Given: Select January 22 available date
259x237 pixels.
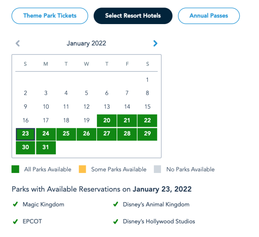Looking at the screenshot, I should (147, 120).
